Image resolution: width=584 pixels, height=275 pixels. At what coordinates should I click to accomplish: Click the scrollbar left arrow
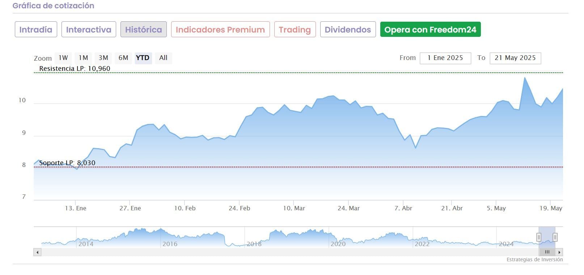coord(37,252)
